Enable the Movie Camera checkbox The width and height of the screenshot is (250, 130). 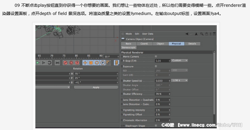[x=156, y=56]
